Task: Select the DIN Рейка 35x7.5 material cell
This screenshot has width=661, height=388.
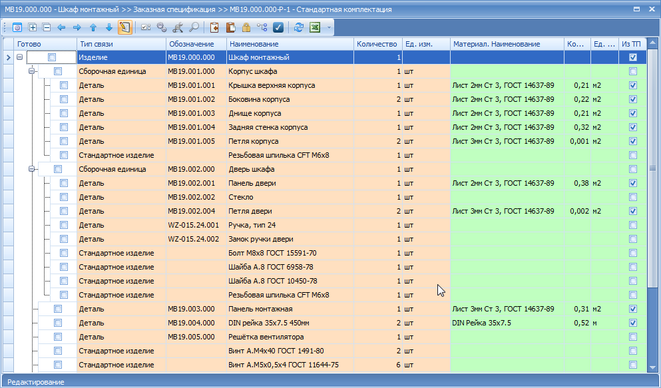Action: (x=507, y=323)
